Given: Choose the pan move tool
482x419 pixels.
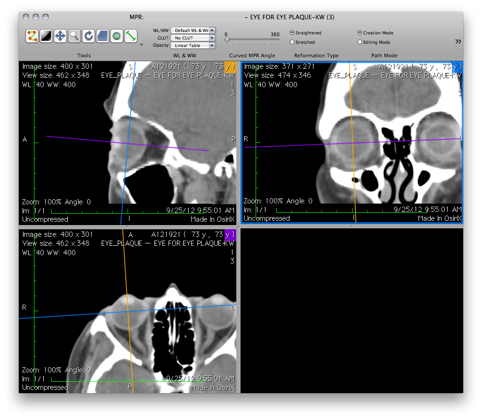Looking at the screenshot, I should (60, 36).
